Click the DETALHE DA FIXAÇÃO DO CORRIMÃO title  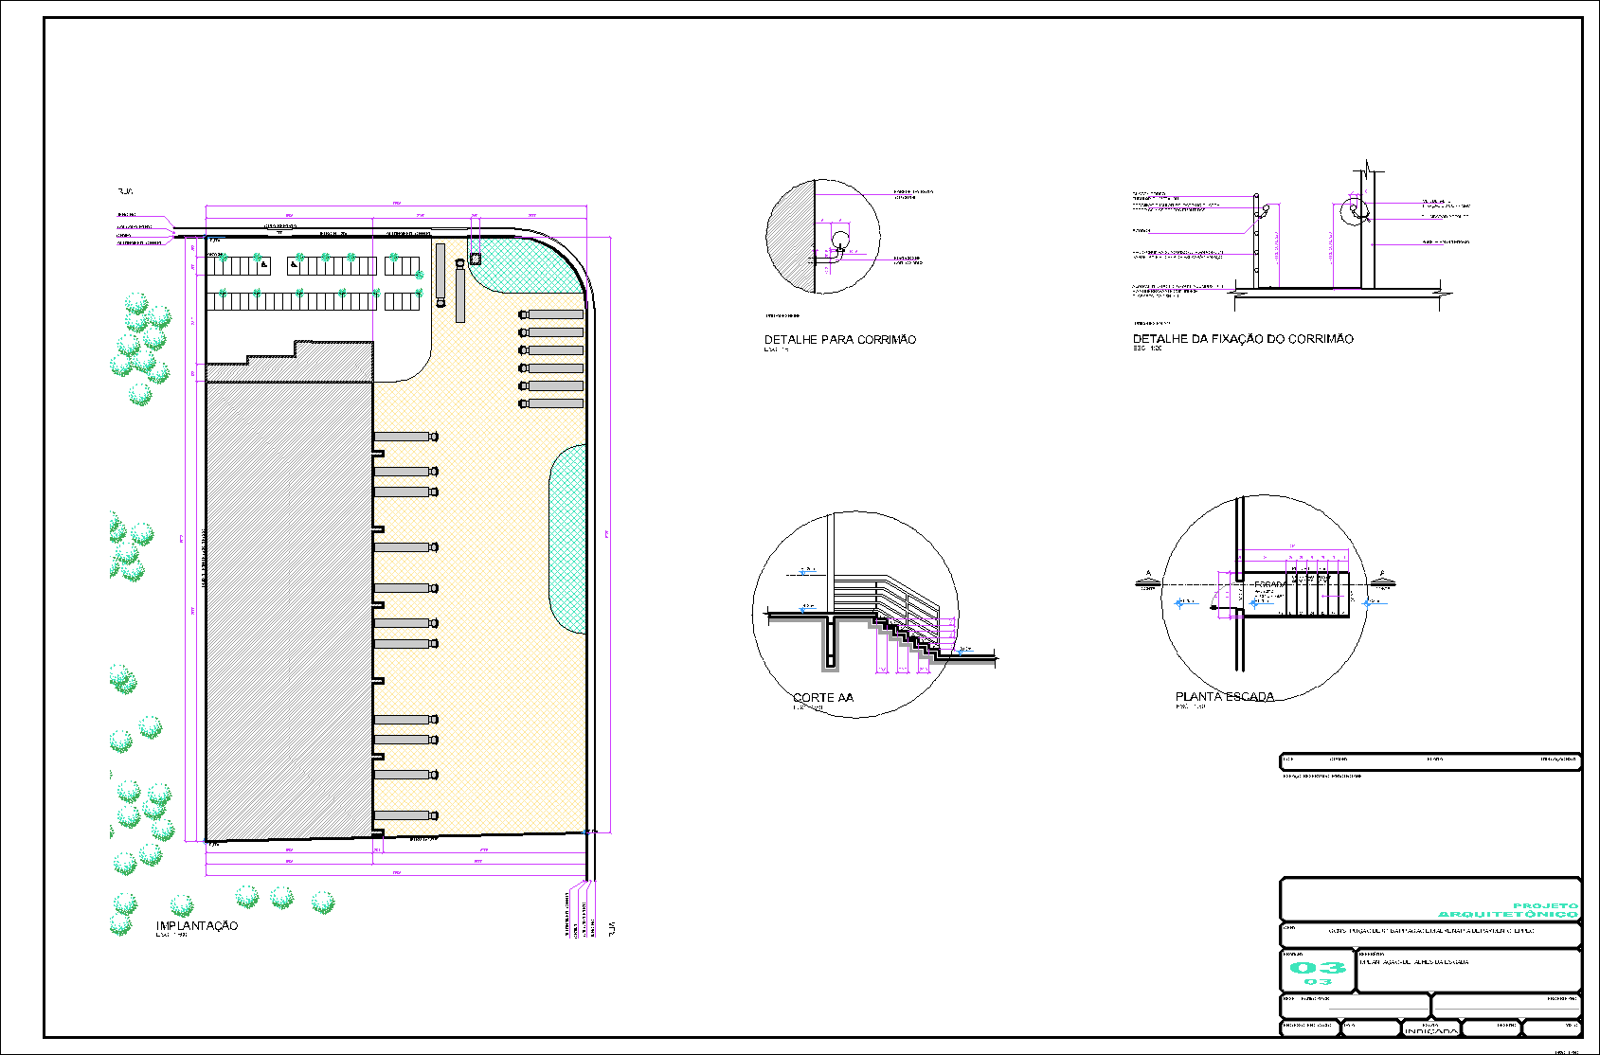[x=1242, y=338]
